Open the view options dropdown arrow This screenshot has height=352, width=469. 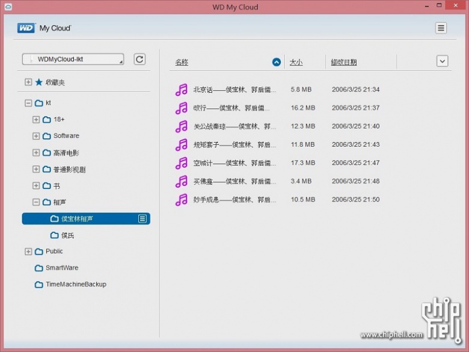point(442,61)
